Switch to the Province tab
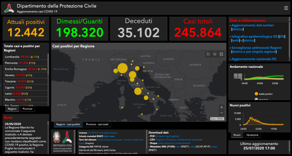The width and height of the screenshot is (292, 156). coord(28,109)
